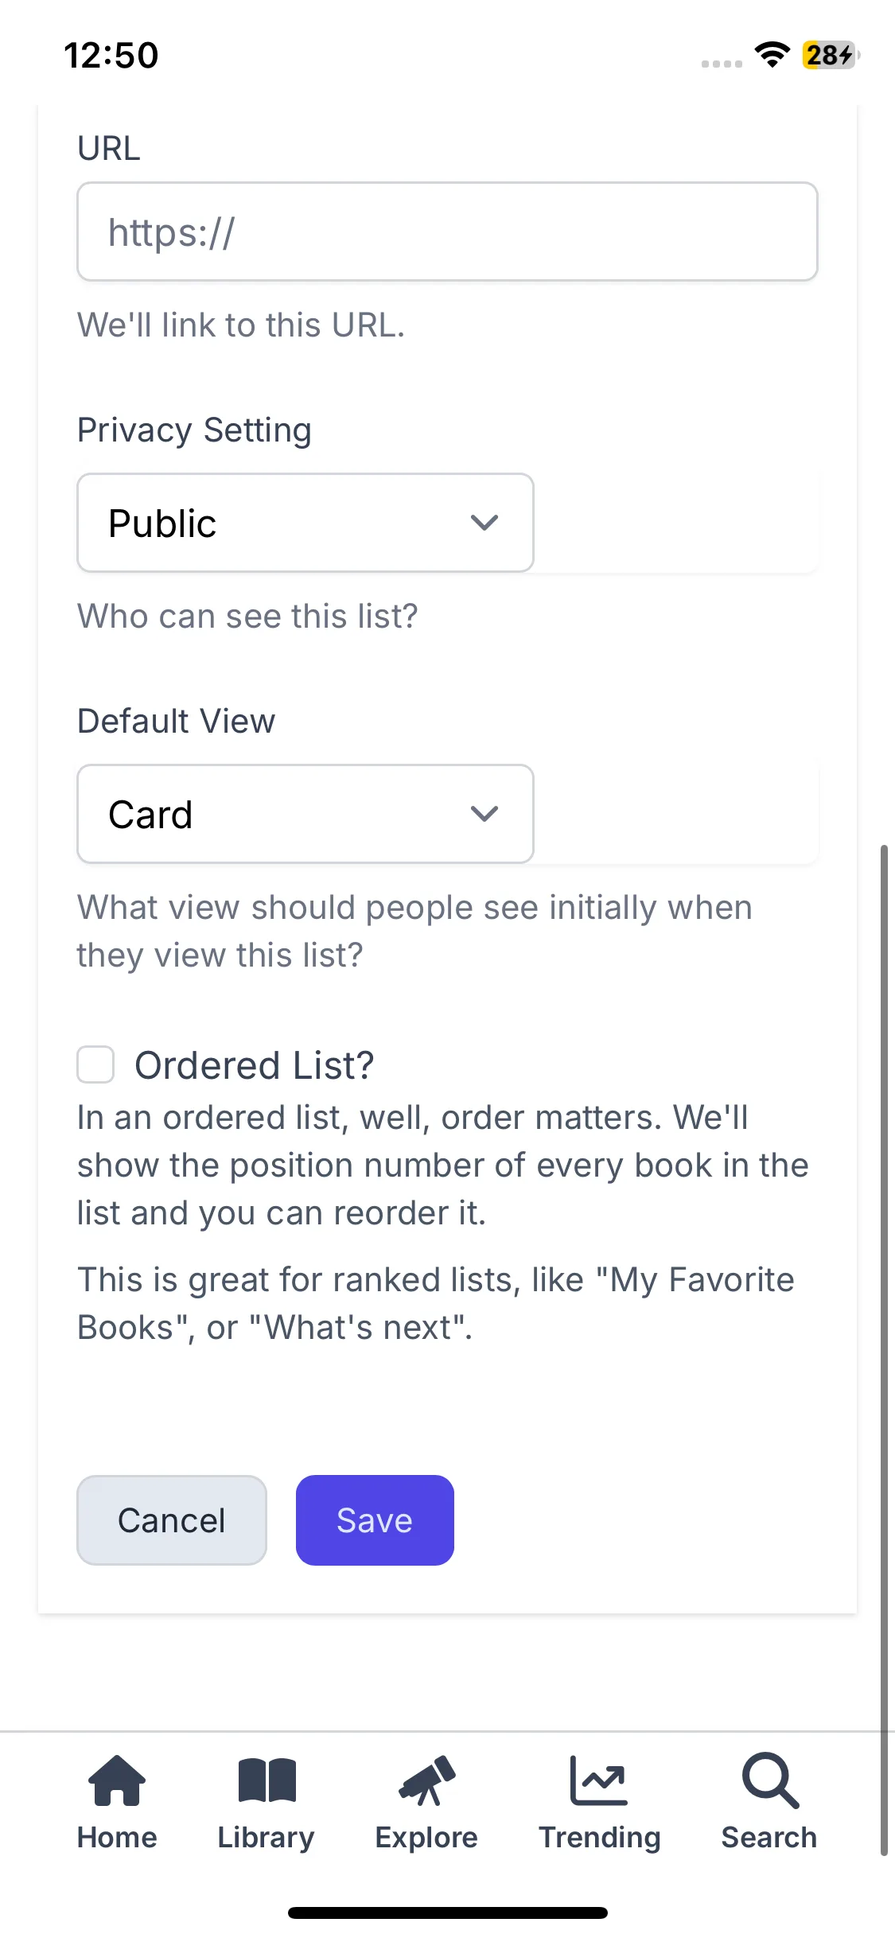895x1938 pixels.
Task: Expand the Default View dropdown
Action: click(305, 814)
